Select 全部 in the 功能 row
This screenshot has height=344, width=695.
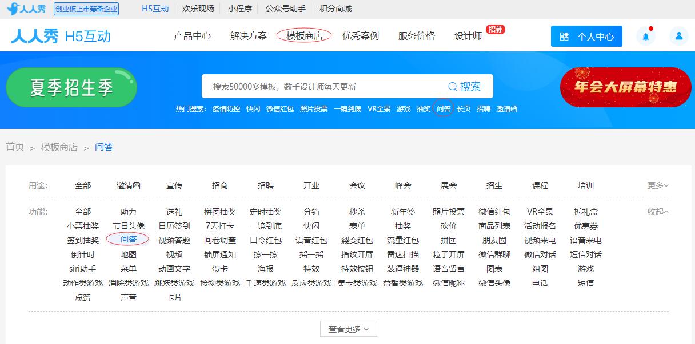83,212
